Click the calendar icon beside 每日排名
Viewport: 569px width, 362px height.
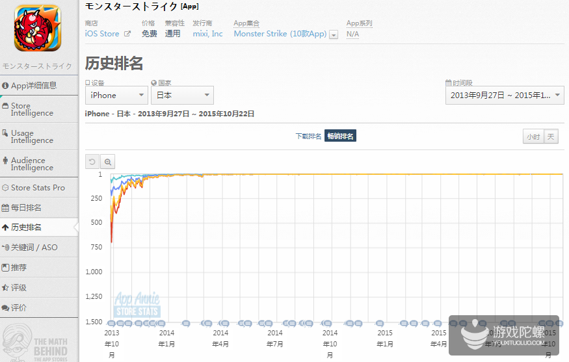pyautogui.click(x=5, y=208)
